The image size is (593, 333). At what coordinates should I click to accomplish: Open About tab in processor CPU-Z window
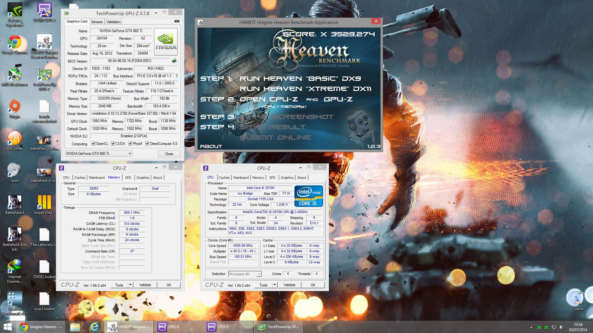(x=302, y=178)
